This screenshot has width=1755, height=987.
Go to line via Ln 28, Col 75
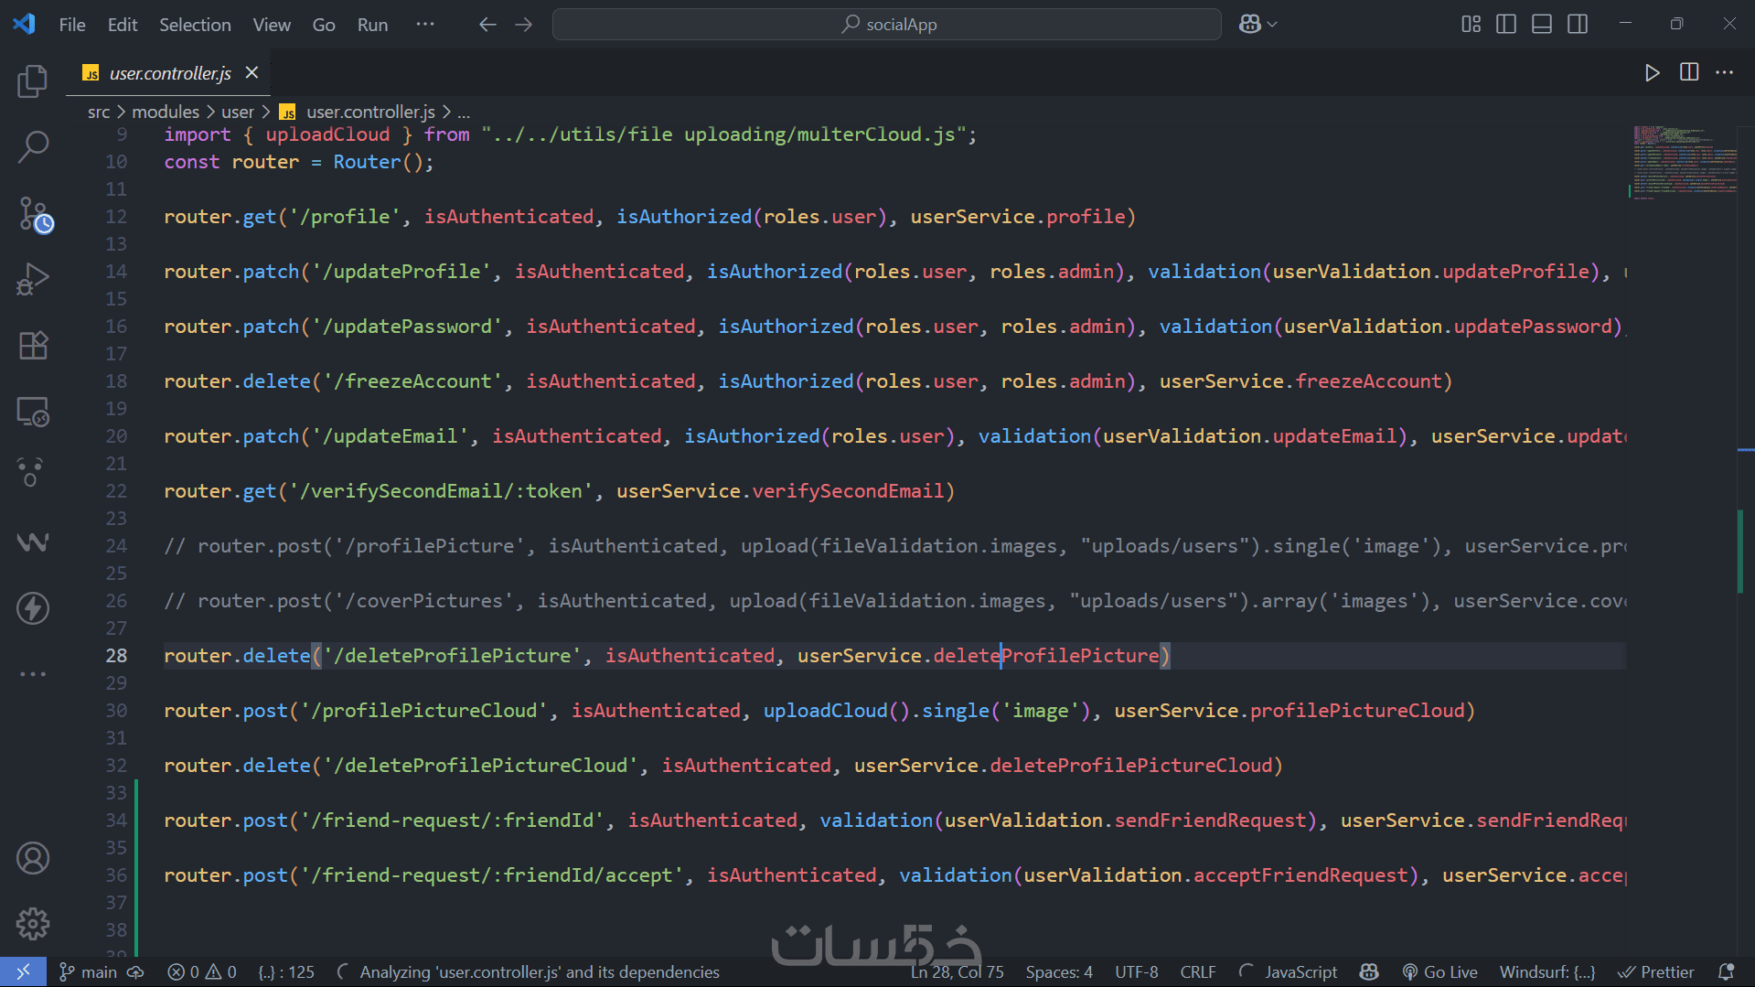click(957, 971)
